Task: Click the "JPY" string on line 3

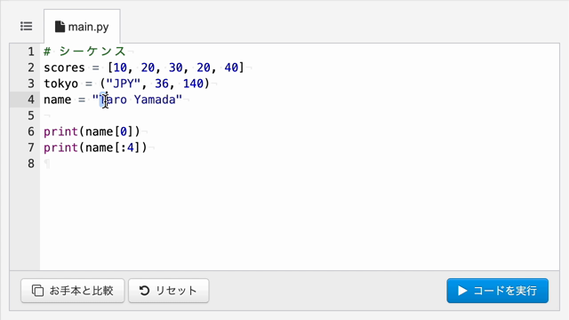Action: [x=123, y=84]
